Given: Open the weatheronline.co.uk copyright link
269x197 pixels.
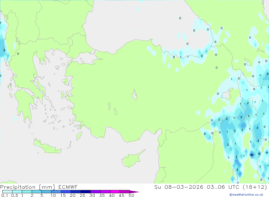Looking at the screenshot, I should point(246,195).
